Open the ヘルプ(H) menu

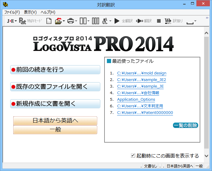tap(48, 12)
